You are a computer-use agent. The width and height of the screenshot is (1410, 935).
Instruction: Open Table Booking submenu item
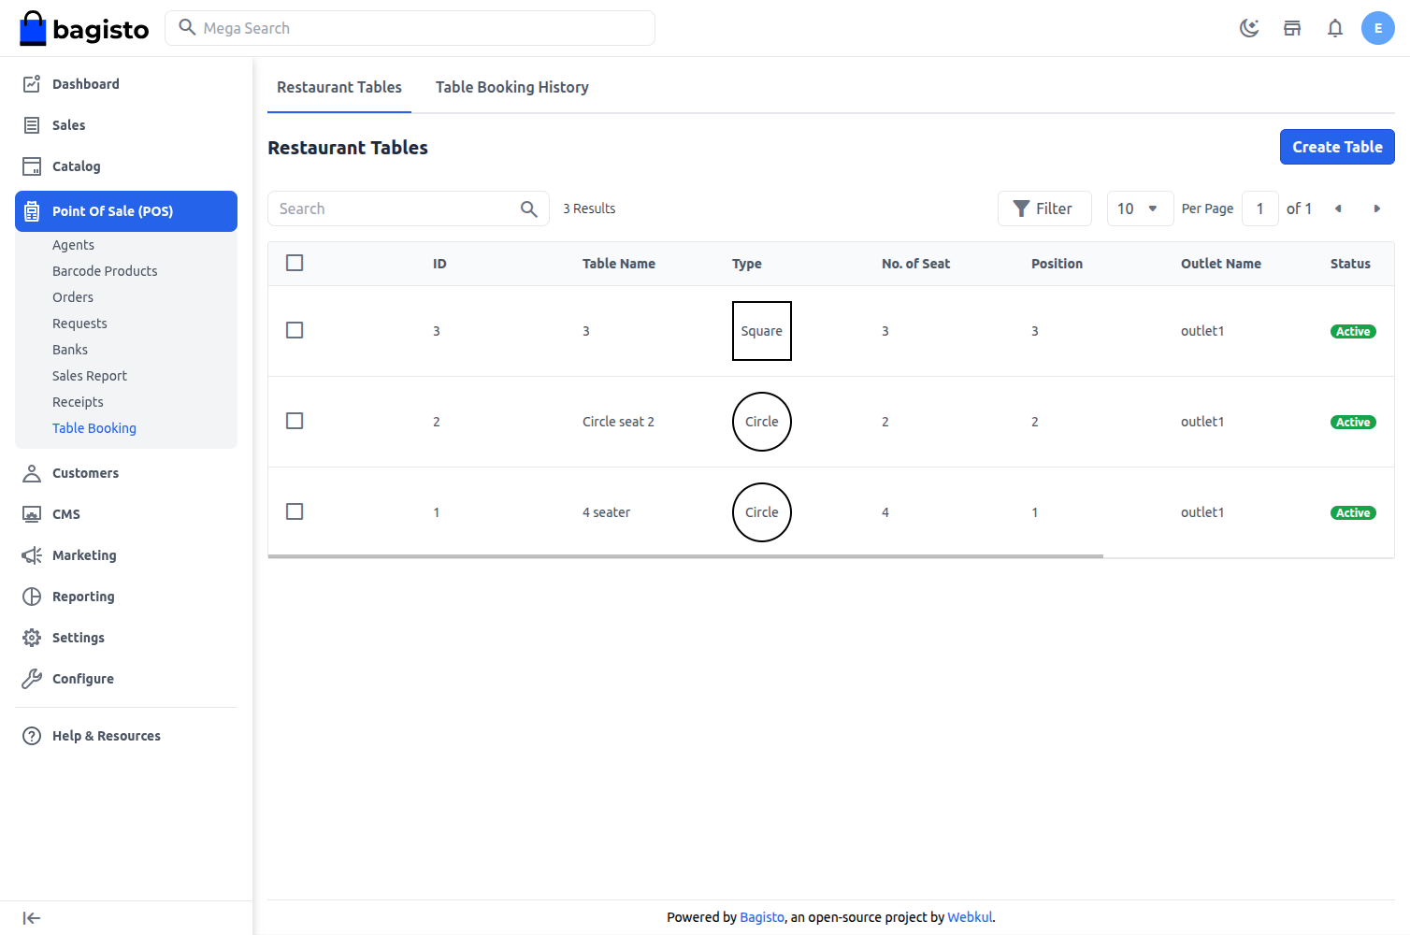[x=94, y=428]
